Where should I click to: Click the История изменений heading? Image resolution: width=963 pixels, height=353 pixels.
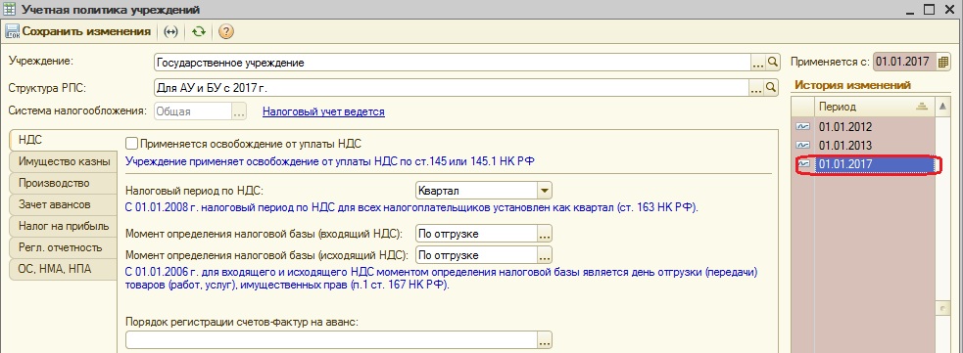(x=852, y=85)
